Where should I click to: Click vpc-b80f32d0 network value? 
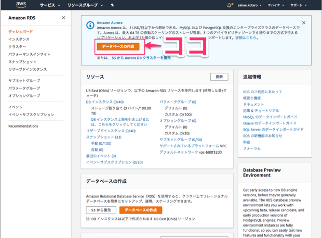click(x=210, y=152)
